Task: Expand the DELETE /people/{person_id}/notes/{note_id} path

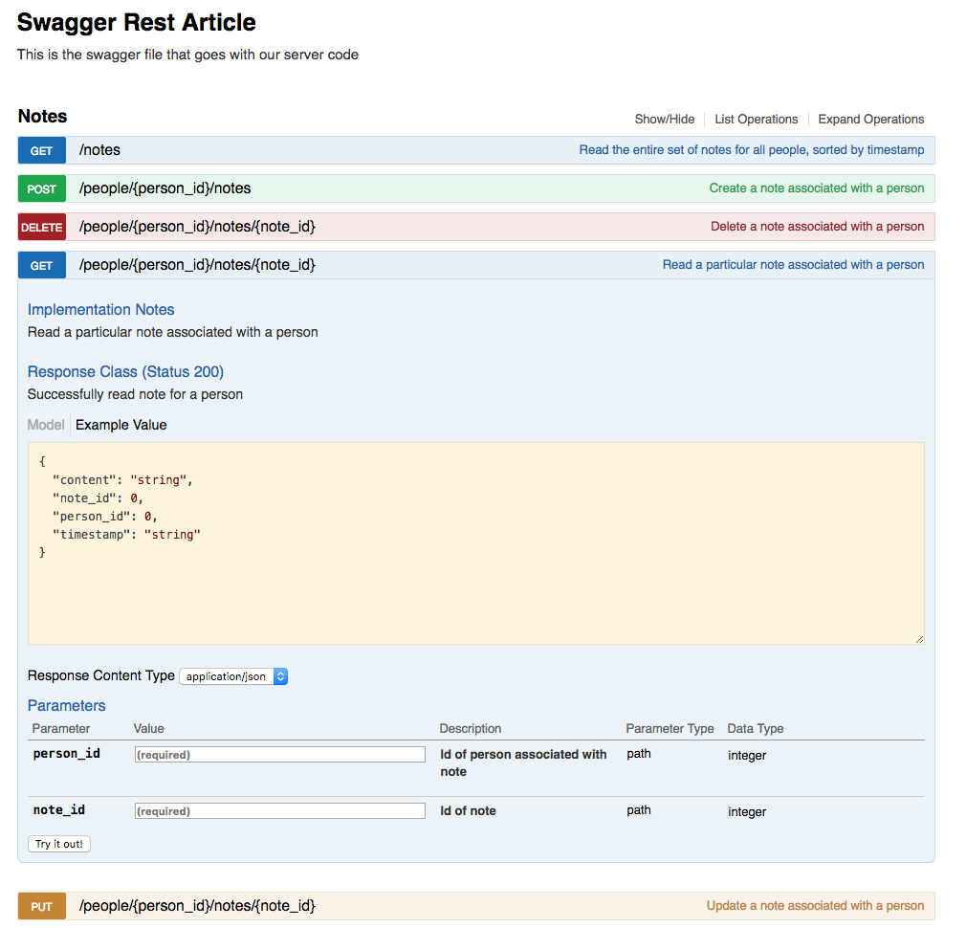Action: pyautogui.click(x=197, y=227)
